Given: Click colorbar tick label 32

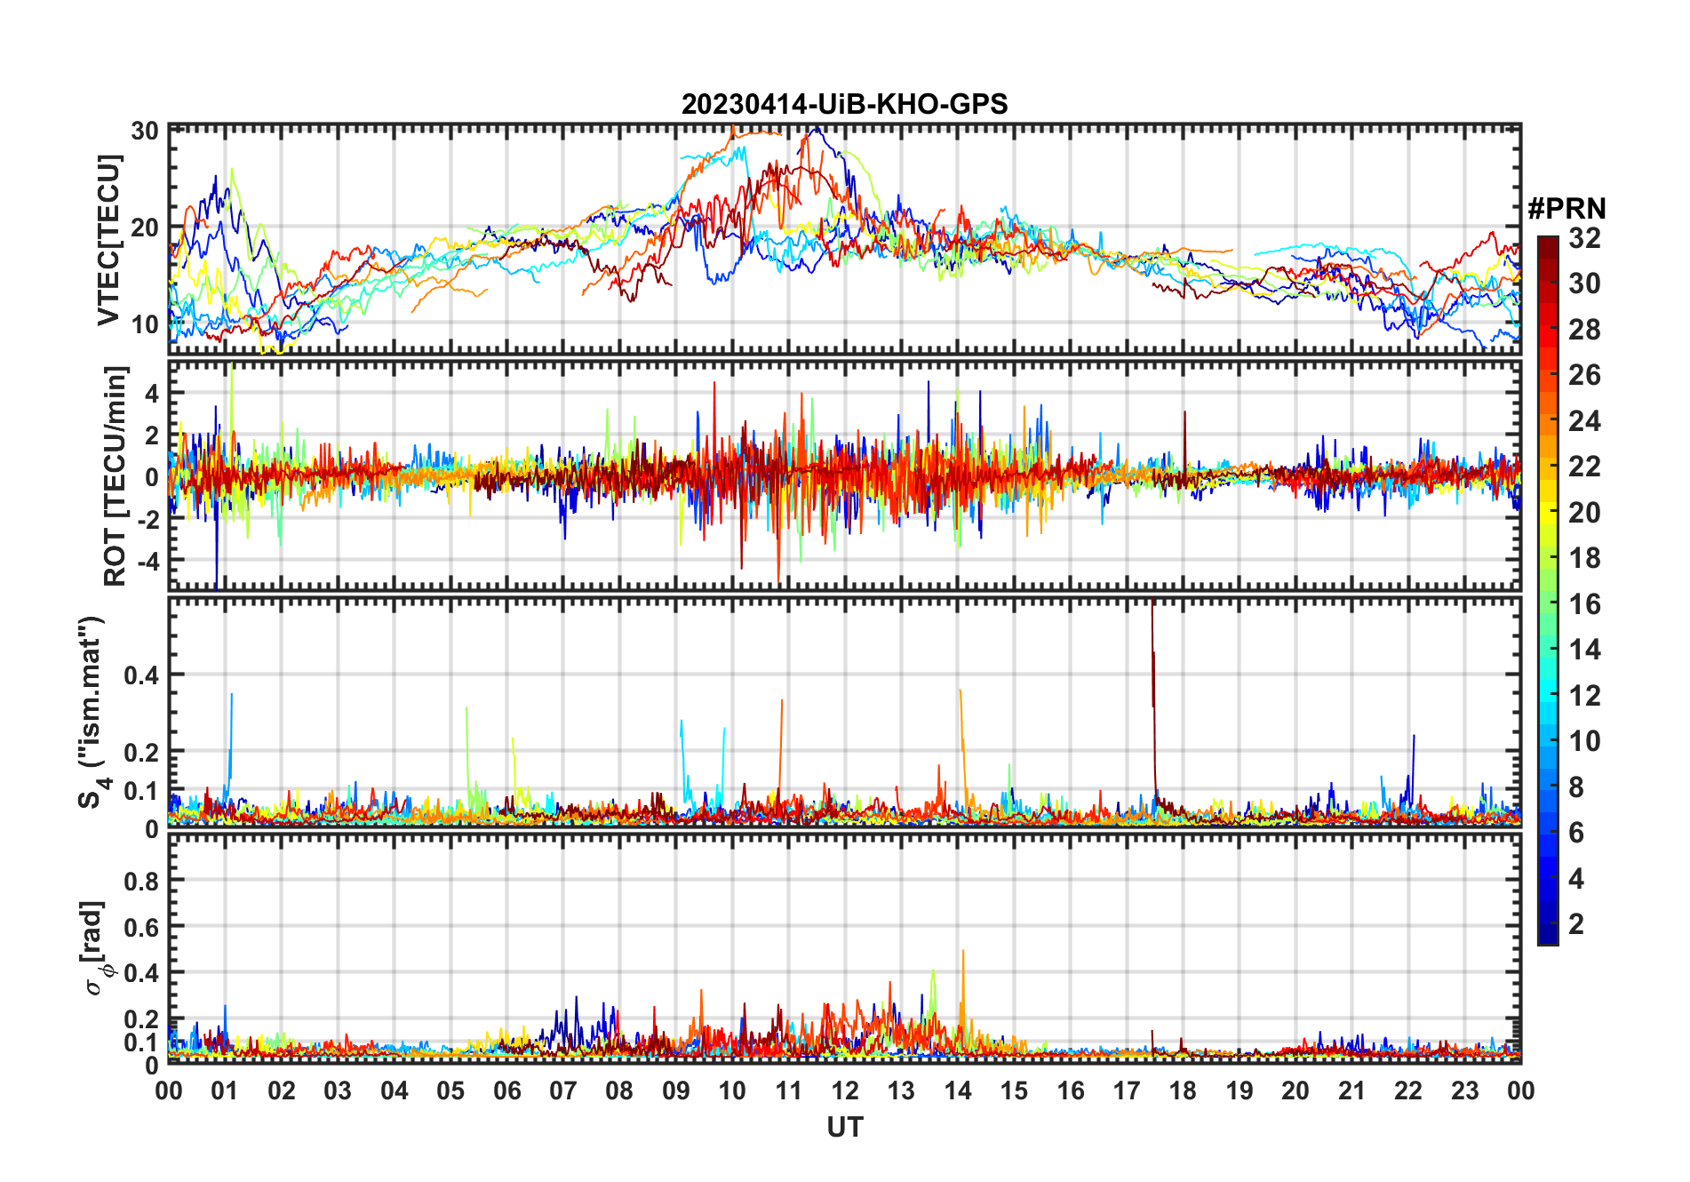Looking at the screenshot, I should pos(1584,237).
